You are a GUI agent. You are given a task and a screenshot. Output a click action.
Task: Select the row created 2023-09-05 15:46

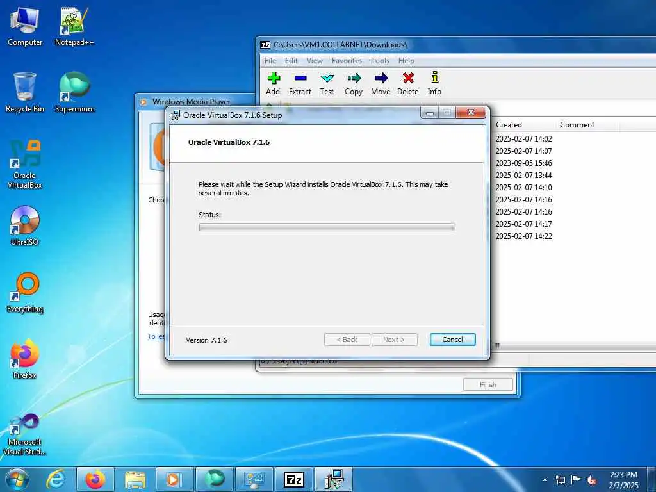(524, 163)
